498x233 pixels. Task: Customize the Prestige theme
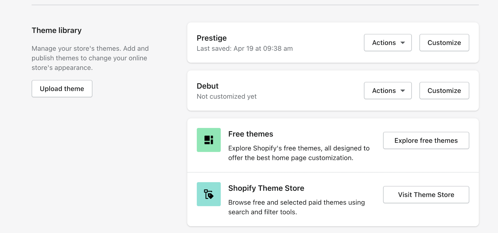coord(444,43)
